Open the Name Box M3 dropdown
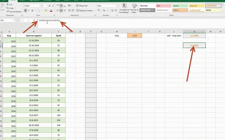The width and height of the screenshot is (225, 140). pyautogui.click(x=14, y=20)
